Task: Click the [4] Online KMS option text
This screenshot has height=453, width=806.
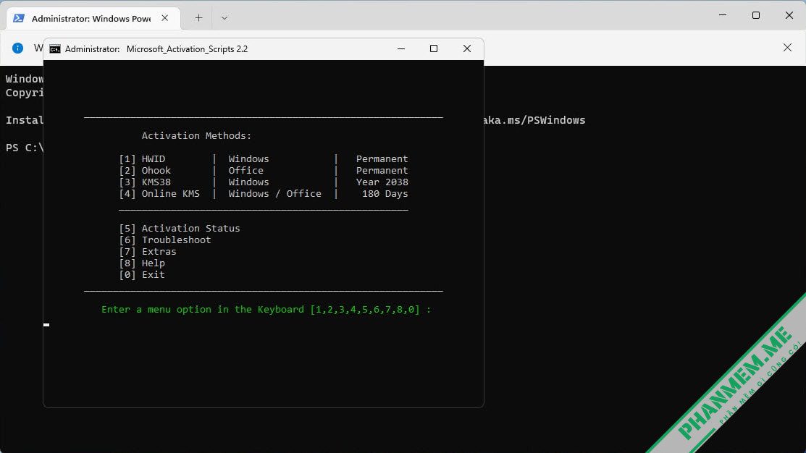Action: pyautogui.click(x=159, y=194)
